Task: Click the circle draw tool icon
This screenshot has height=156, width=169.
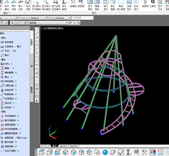Action: (x=37, y=53)
